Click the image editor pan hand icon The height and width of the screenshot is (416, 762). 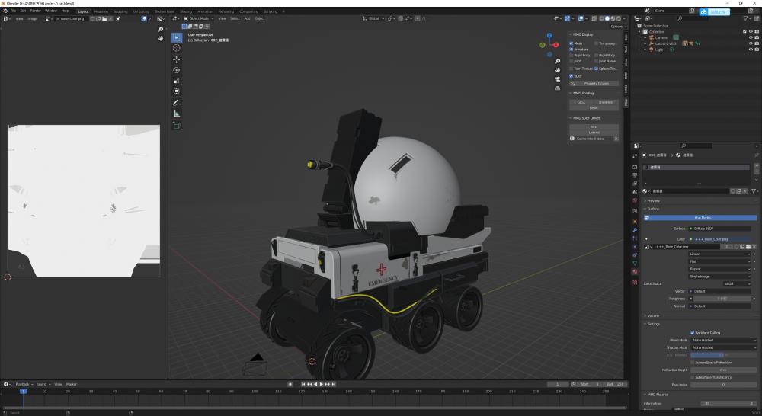tap(161, 38)
